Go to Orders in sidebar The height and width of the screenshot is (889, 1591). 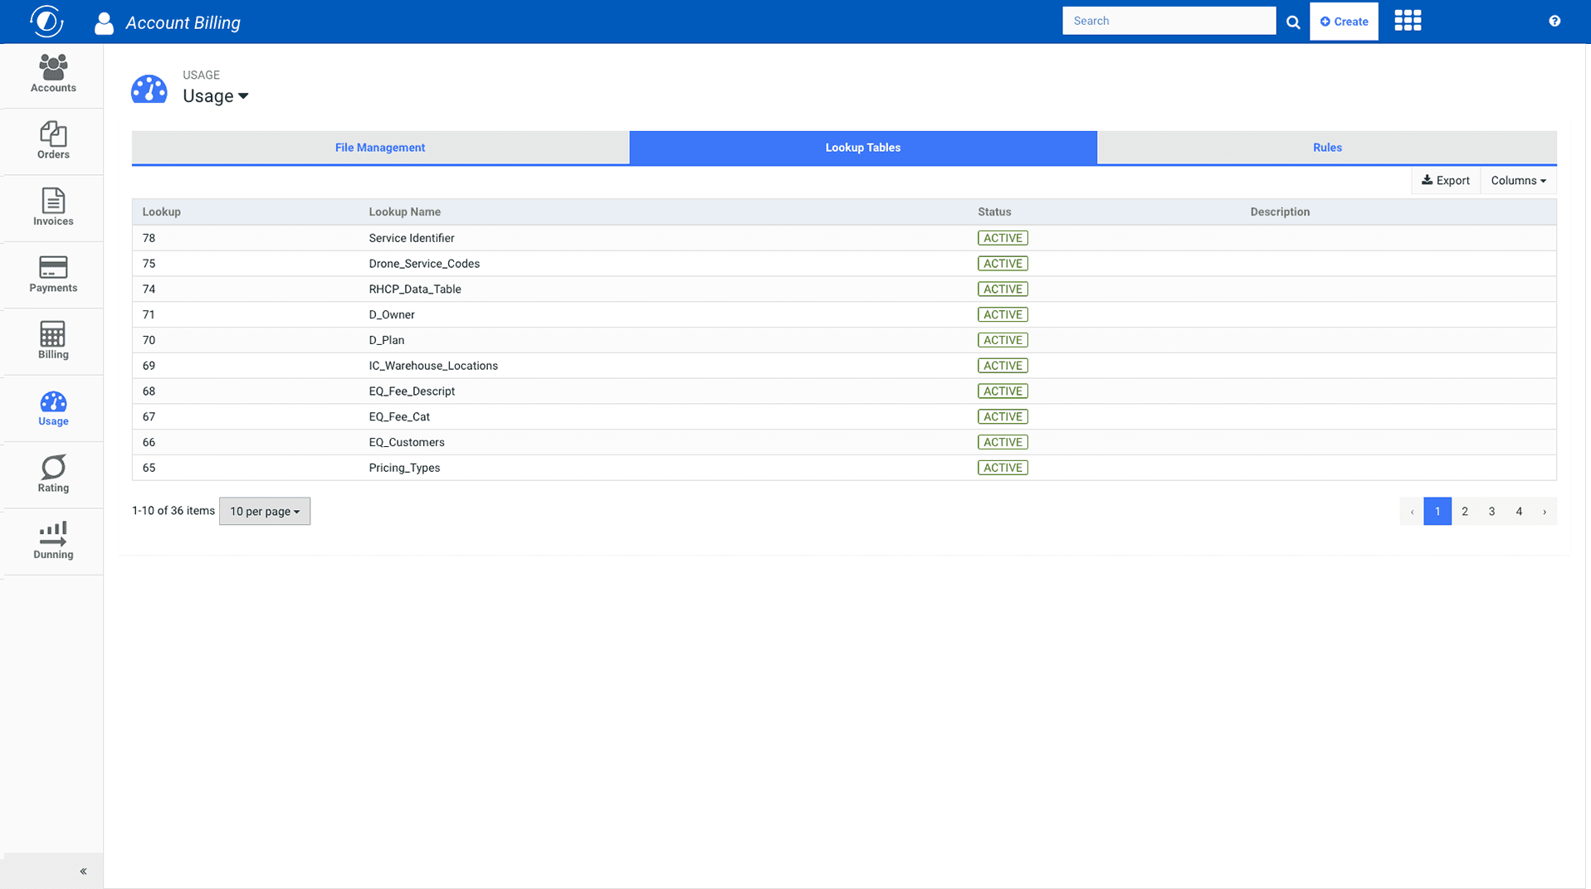pos(53,141)
